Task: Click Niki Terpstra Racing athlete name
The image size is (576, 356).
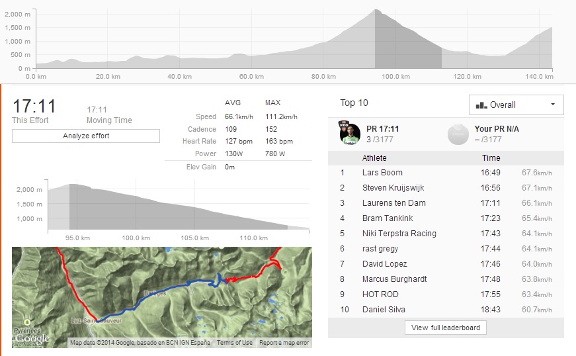Action: click(x=399, y=234)
